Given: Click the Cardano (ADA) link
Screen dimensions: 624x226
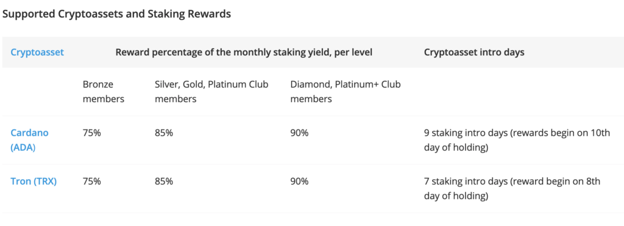Looking at the screenshot, I should (29, 140).
